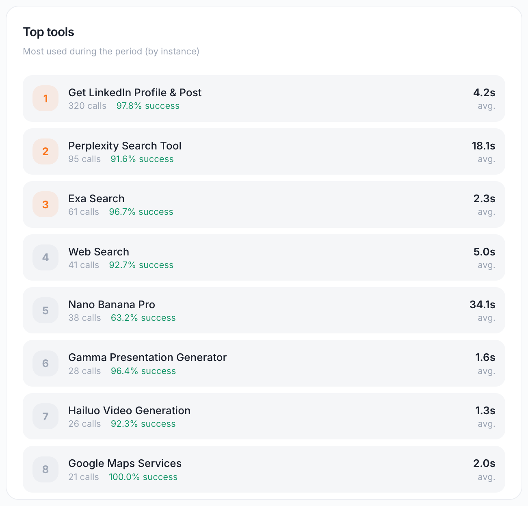Click the Top tools heading
The image size is (528, 506).
click(49, 32)
